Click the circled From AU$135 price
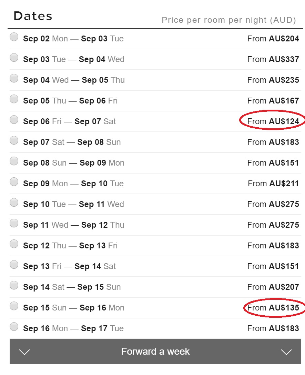Screen dimensions: 305x375 pos(273,308)
